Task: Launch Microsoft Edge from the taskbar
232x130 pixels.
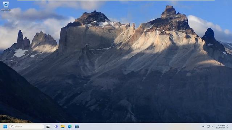Action: coord(70,126)
